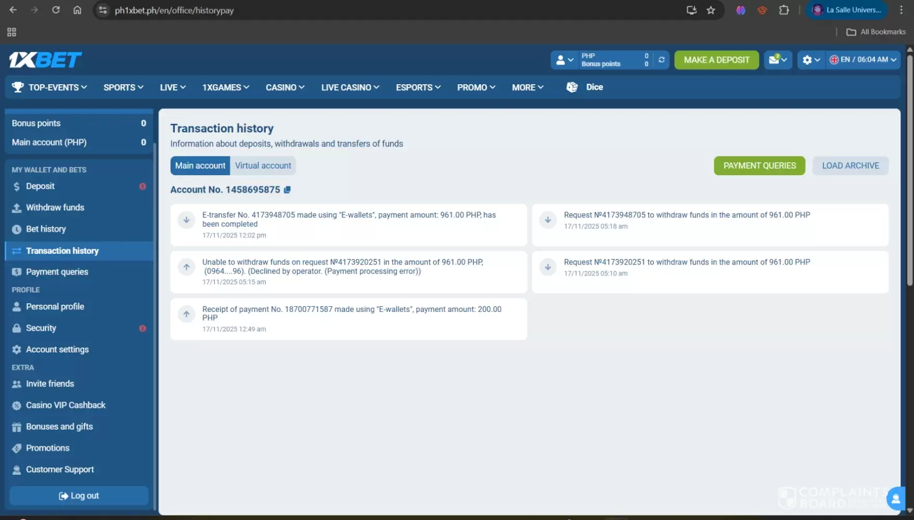This screenshot has height=520, width=914.
Task: Click the MAKE A DEPOSIT button
Action: pos(716,60)
